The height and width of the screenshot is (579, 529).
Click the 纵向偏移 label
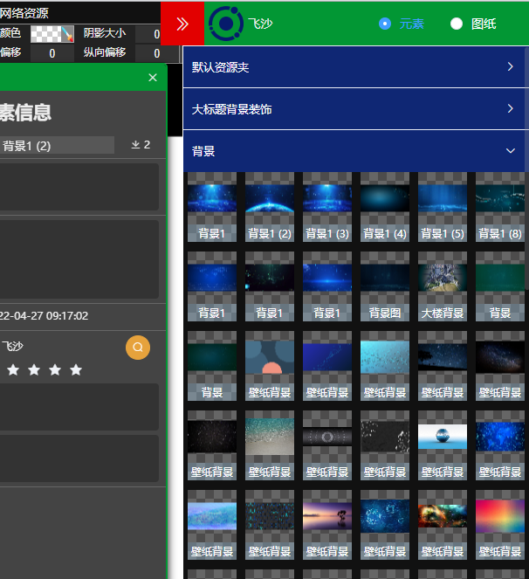pos(105,52)
